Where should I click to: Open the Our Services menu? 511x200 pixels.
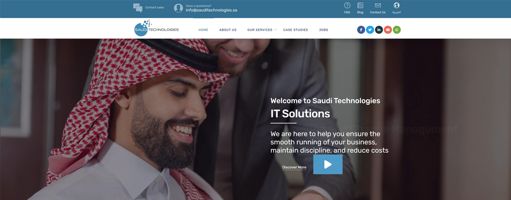[260, 30]
